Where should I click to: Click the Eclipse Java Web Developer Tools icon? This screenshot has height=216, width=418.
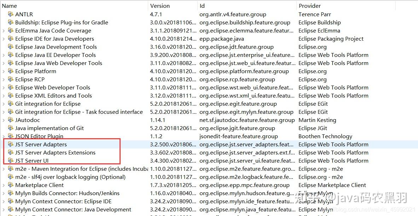(11, 63)
